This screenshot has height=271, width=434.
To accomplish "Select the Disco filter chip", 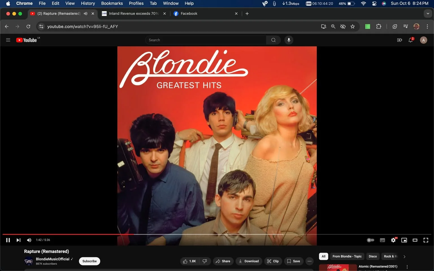I will pyautogui.click(x=373, y=256).
